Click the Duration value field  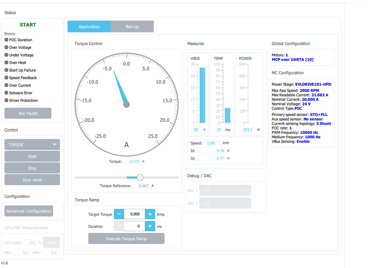[134, 226]
